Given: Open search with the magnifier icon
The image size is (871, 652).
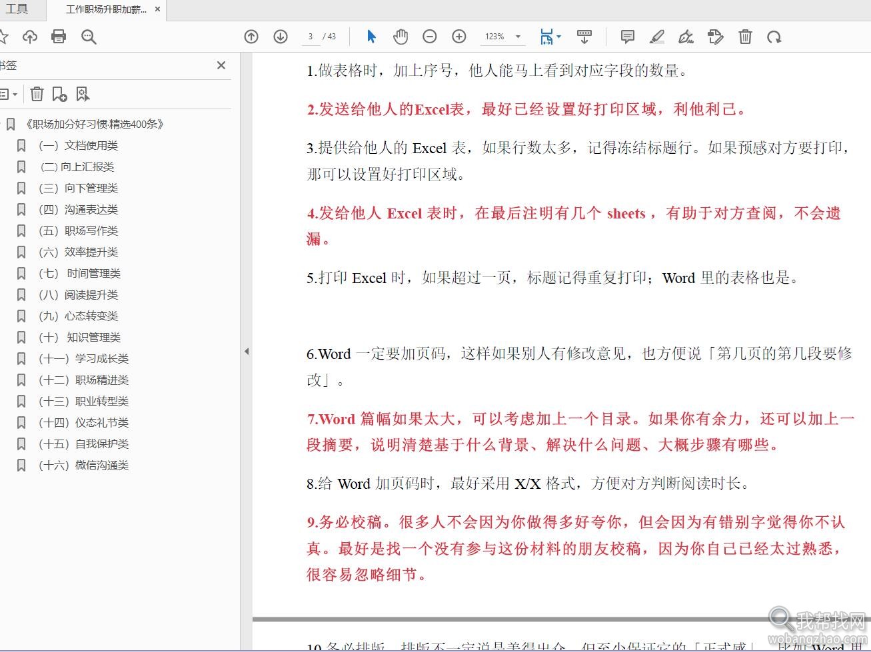Looking at the screenshot, I should tap(89, 37).
